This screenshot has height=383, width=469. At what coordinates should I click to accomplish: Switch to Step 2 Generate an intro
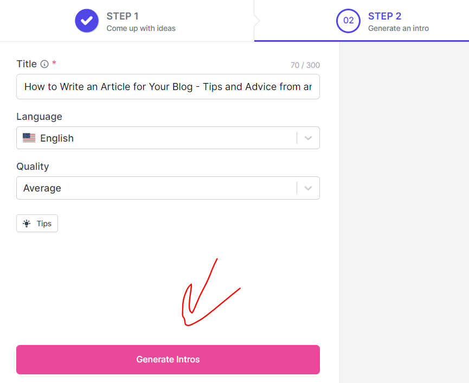point(385,21)
